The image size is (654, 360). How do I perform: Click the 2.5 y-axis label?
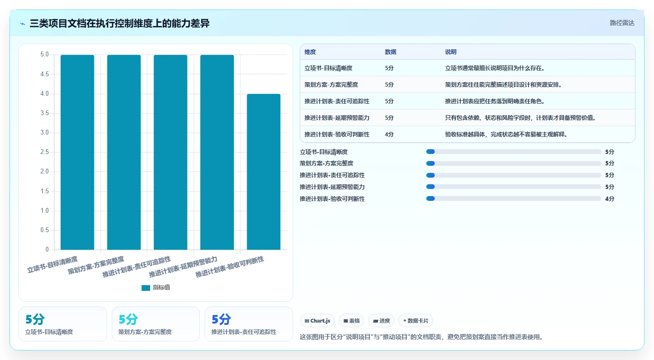pyautogui.click(x=44, y=152)
